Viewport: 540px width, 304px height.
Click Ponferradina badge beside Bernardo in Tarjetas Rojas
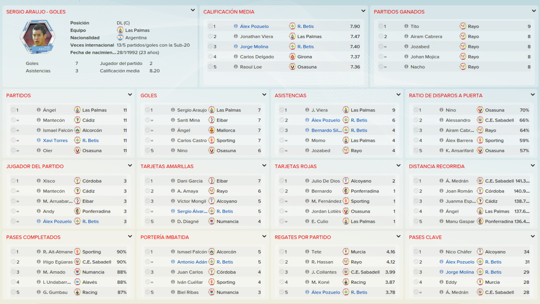click(346, 191)
